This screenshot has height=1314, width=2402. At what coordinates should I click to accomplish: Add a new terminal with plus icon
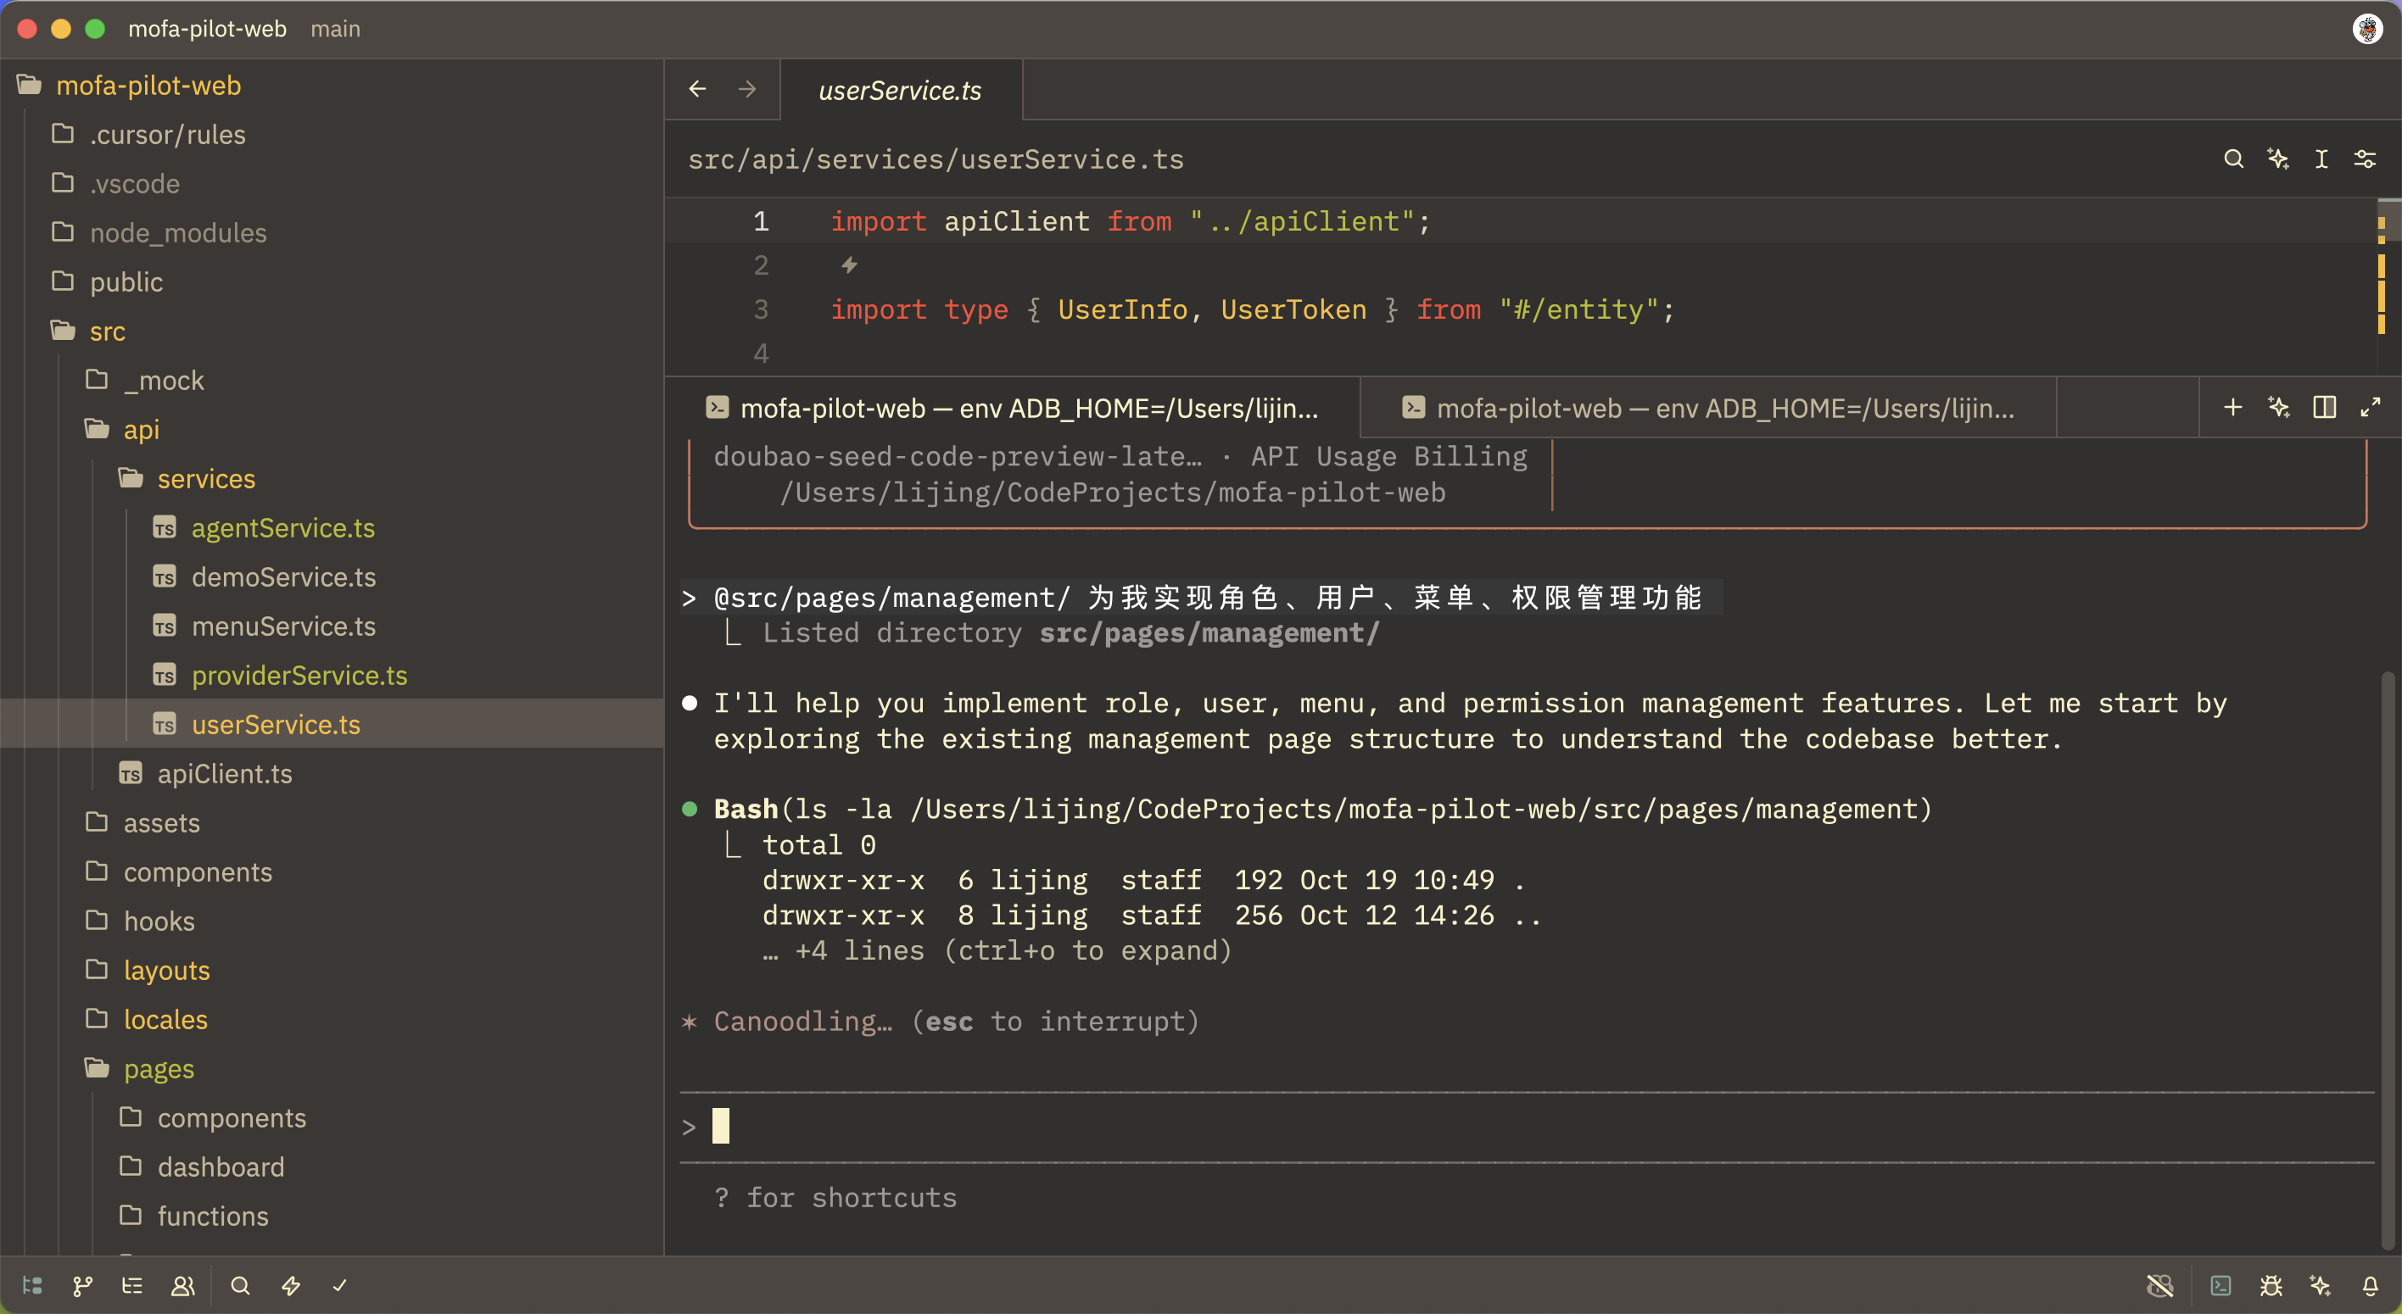[x=2232, y=407]
